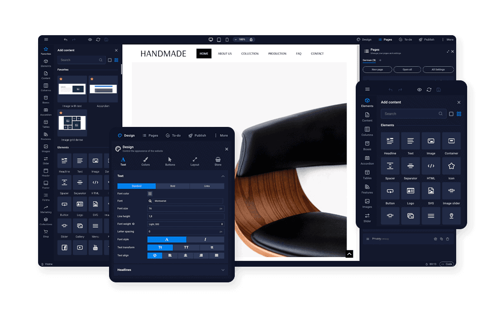Open the Colors section in Design panel
The image size is (500, 309).
coord(146,162)
